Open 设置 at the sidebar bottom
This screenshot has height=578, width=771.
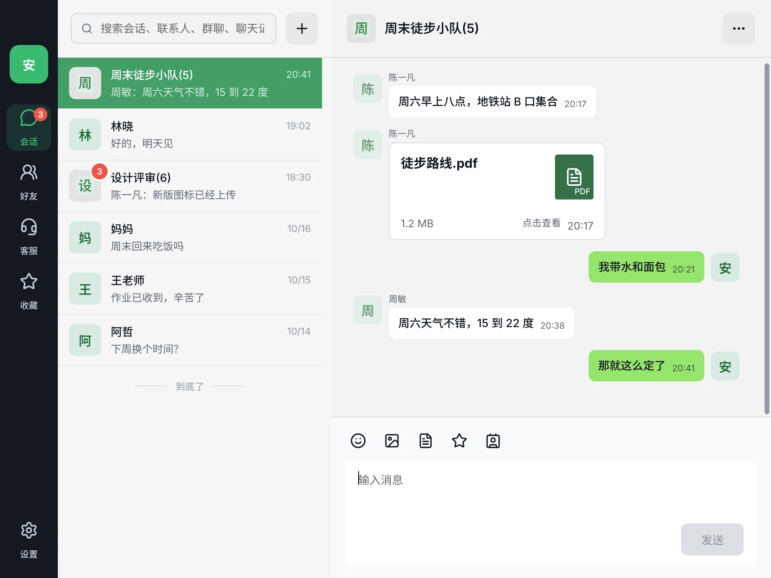[29, 540]
